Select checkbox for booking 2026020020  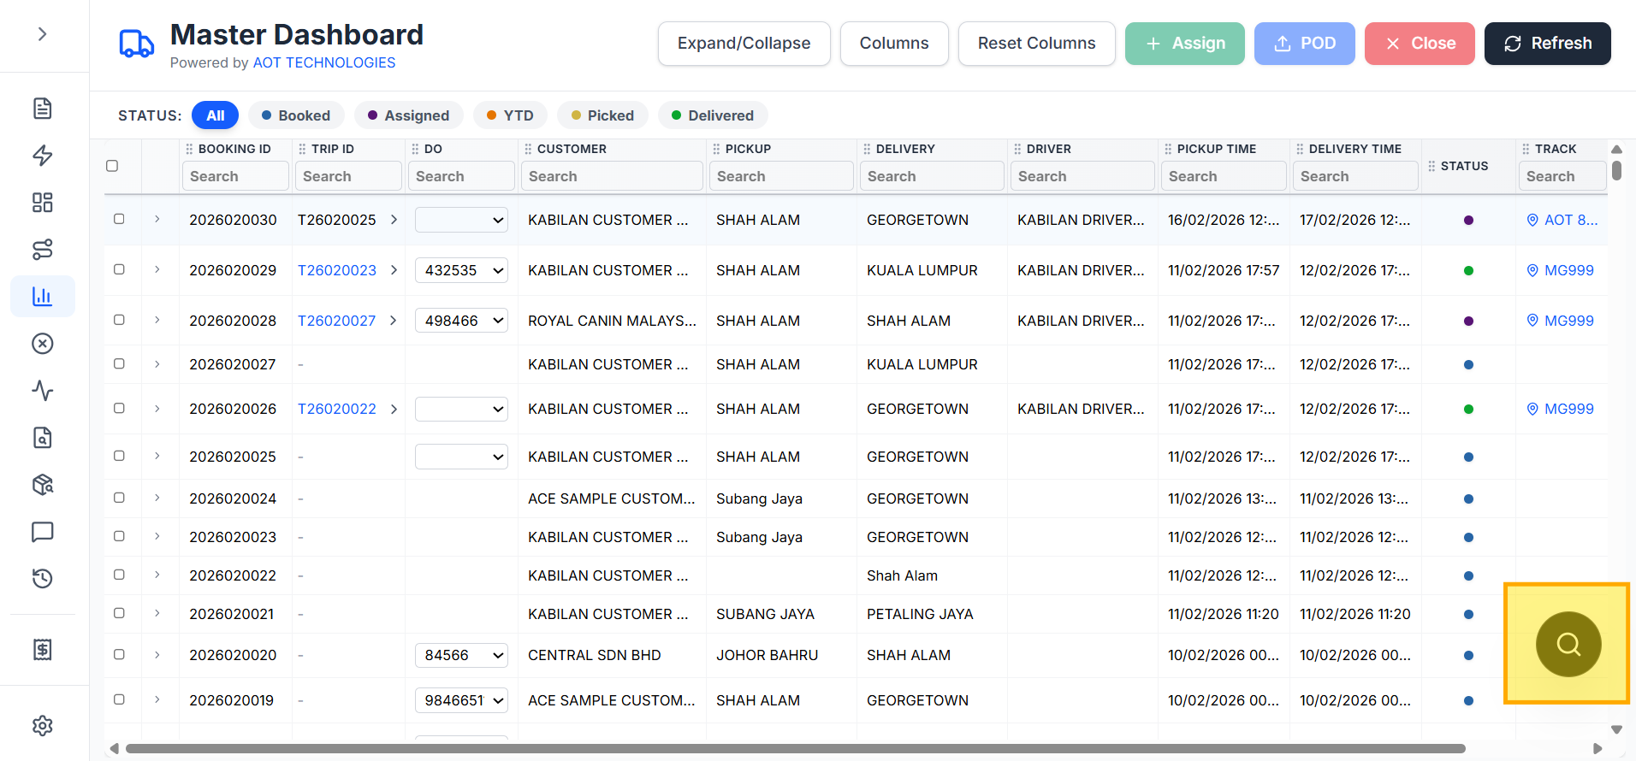119,654
